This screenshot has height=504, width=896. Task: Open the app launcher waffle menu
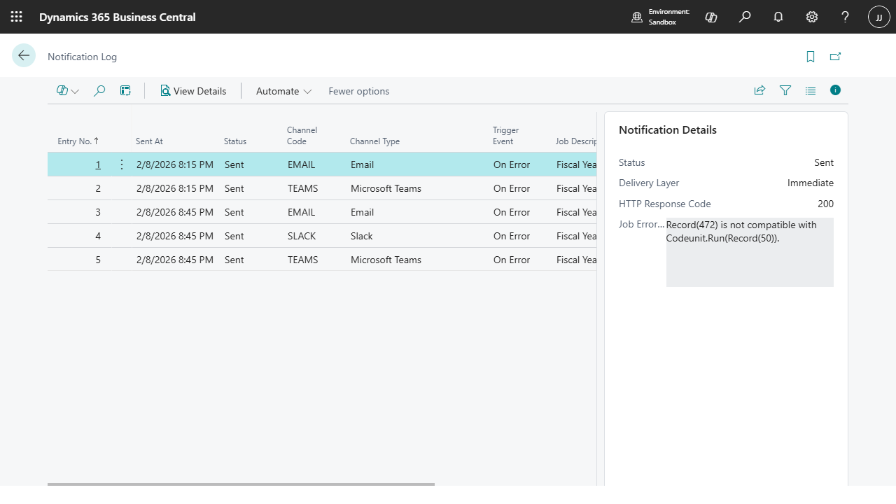click(x=17, y=17)
